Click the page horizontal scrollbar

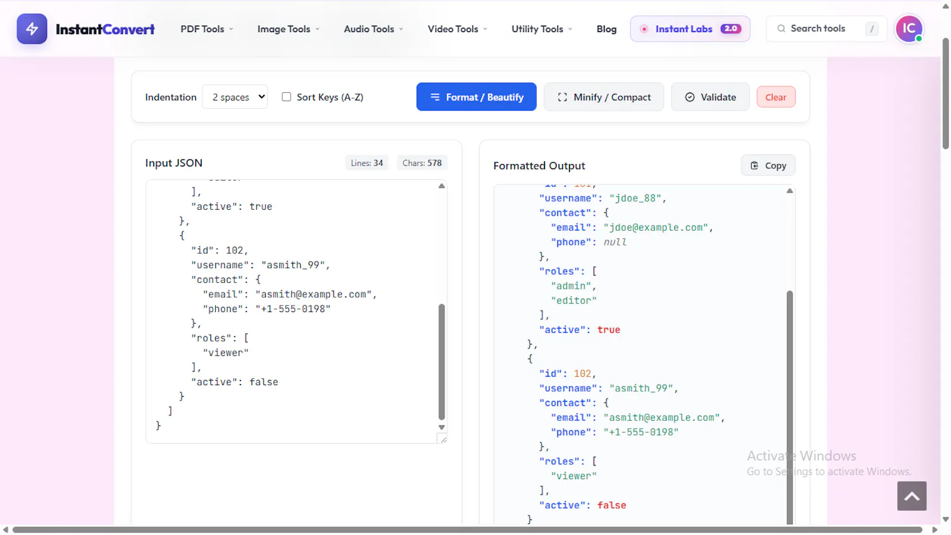(x=467, y=530)
